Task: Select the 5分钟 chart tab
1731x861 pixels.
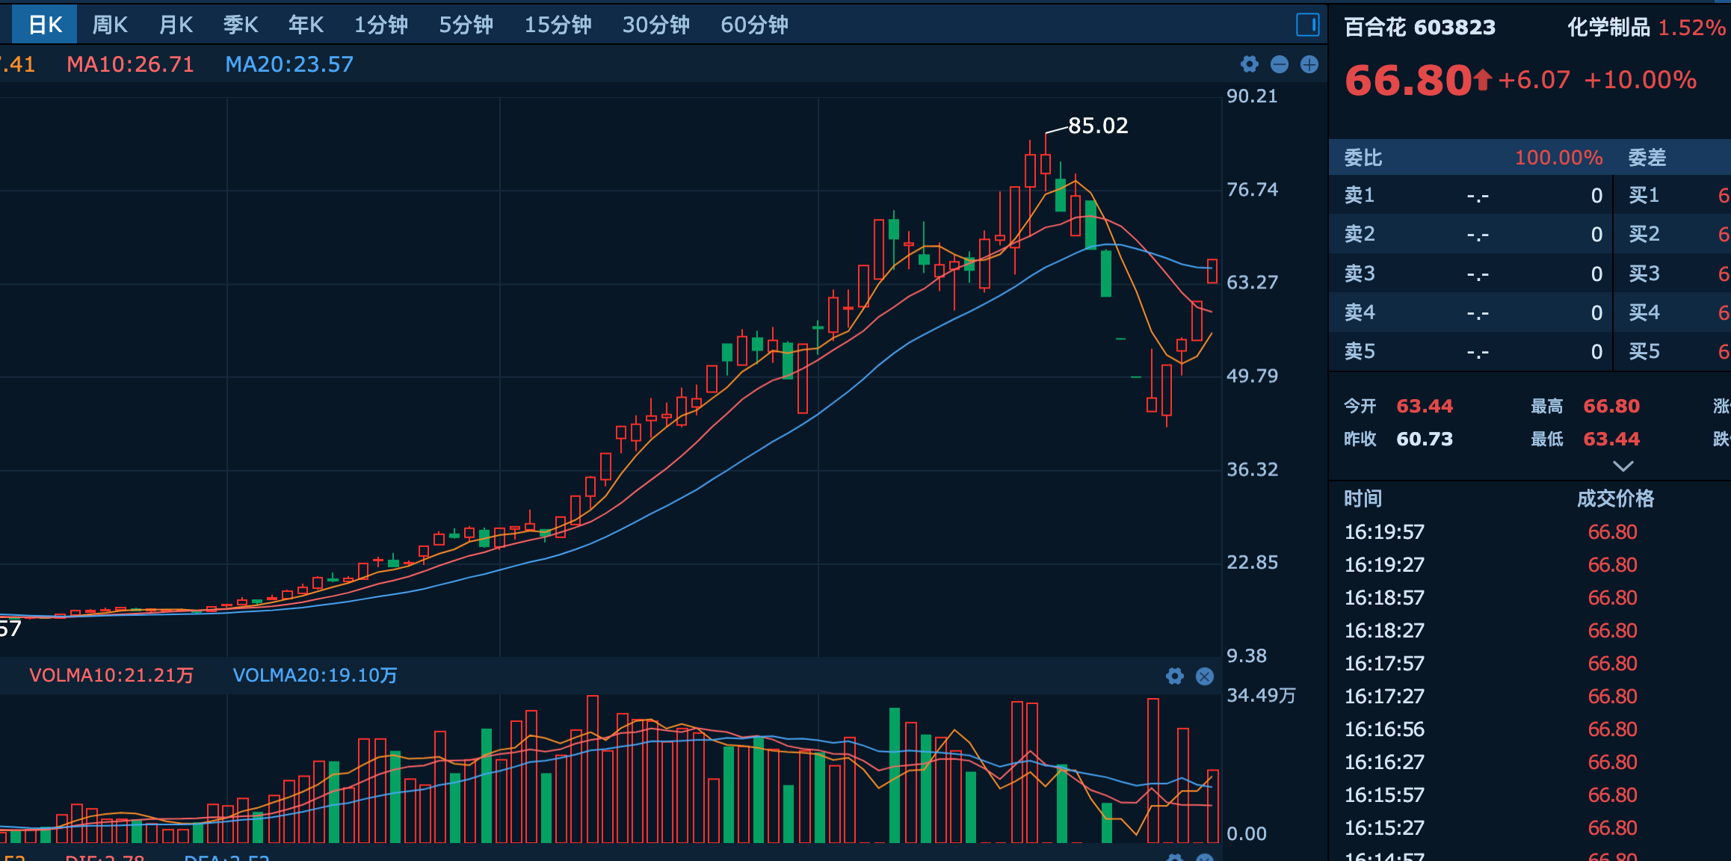Action: point(466,25)
